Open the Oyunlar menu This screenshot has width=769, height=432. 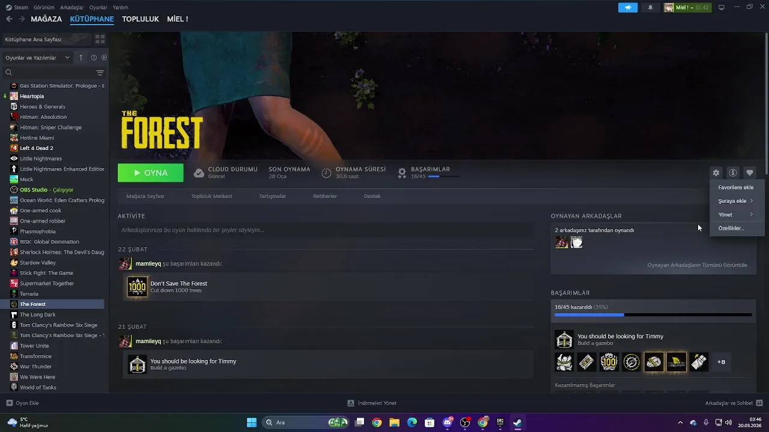(99, 7)
